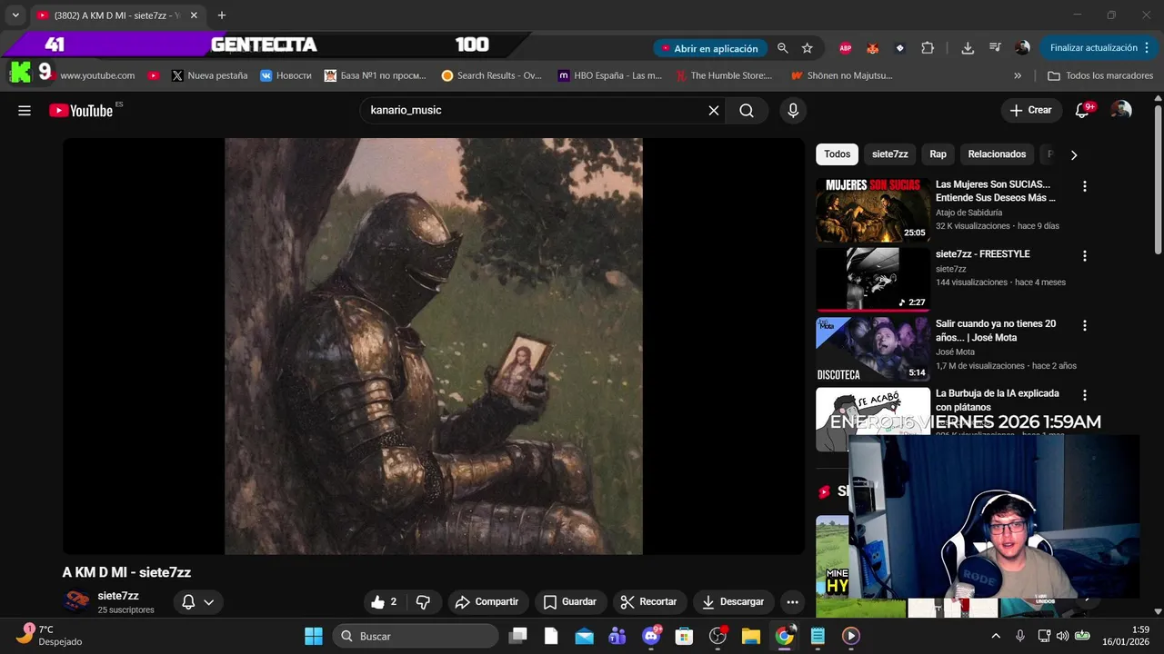This screenshot has width=1164, height=654.
Task: Open the Todos los marcadores folder
Action: click(1100, 75)
